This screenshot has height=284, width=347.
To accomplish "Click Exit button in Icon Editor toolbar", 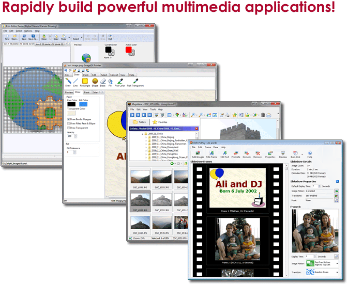I will (110, 37).
